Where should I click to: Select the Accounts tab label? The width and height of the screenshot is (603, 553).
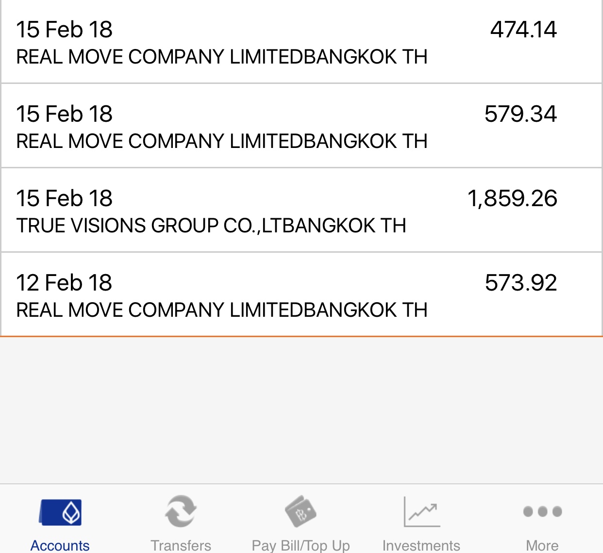point(60,545)
